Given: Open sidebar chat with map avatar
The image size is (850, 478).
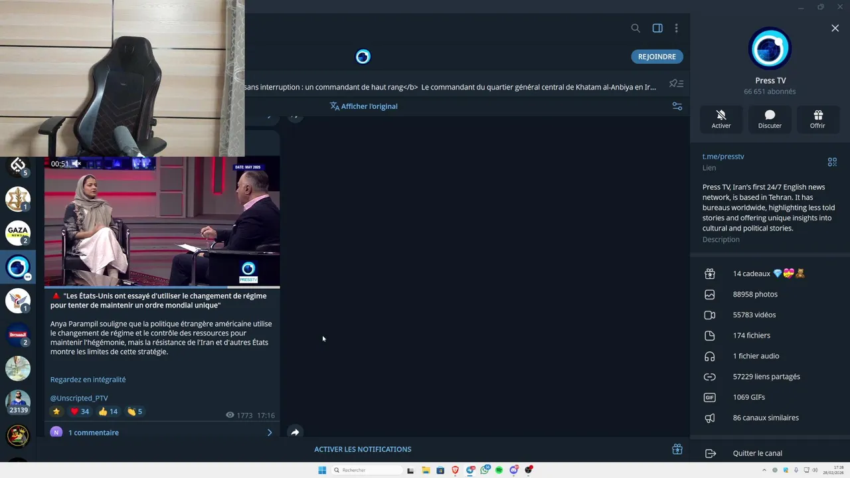Looking at the screenshot, I should point(18,368).
